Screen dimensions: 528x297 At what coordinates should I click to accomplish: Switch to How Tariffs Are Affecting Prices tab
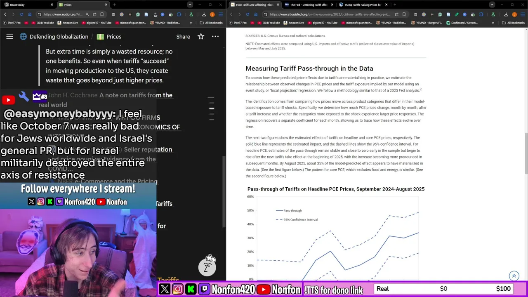tap(254, 5)
